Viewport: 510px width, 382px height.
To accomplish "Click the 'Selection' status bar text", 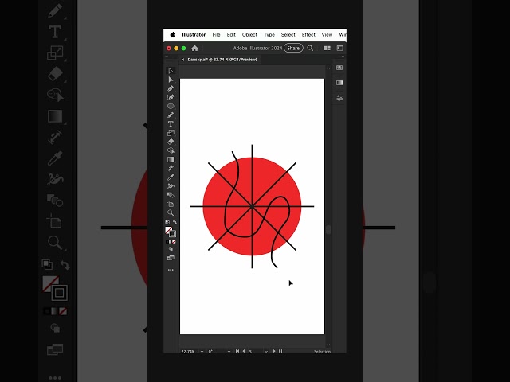I will pyautogui.click(x=322, y=352).
